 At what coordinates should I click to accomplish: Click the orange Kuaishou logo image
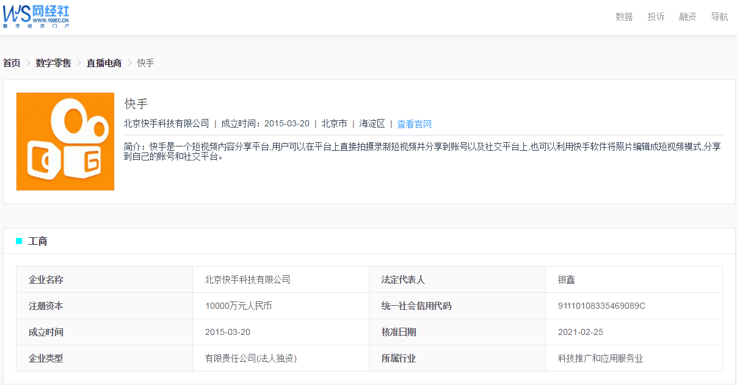[x=65, y=142]
